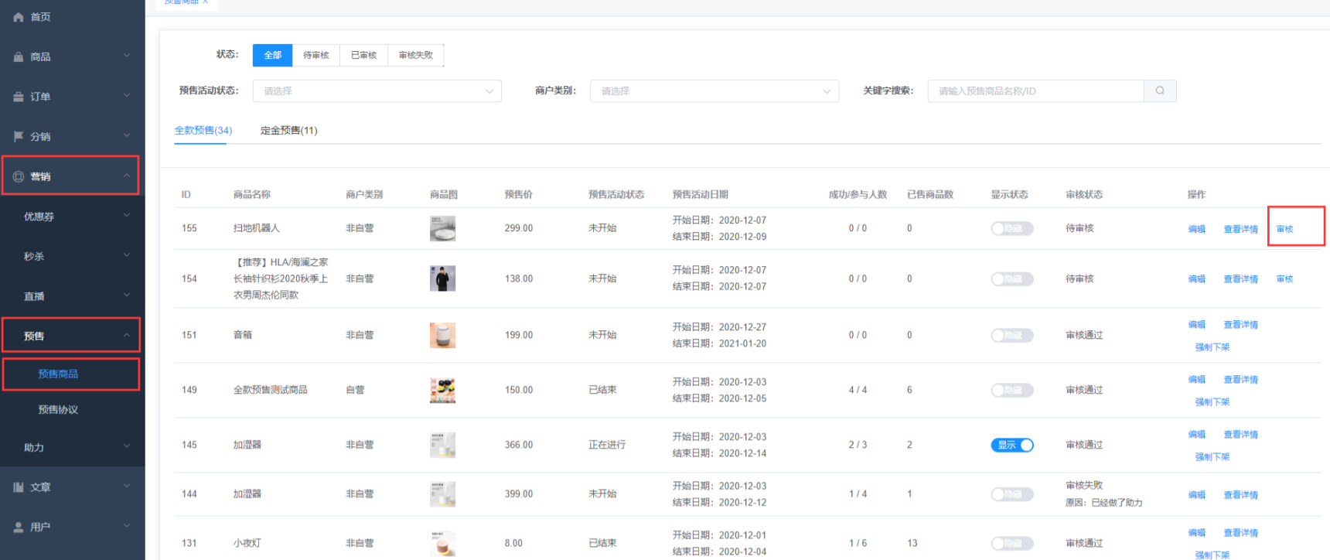The width and height of the screenshot is (1330, 560).
Task: Click the 全款预售测试商品 product image
Action: click(442, 390)
